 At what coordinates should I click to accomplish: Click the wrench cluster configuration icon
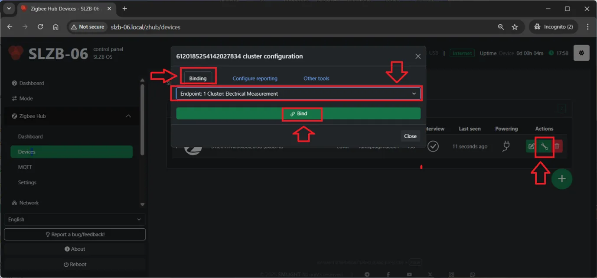pos(544,147)
